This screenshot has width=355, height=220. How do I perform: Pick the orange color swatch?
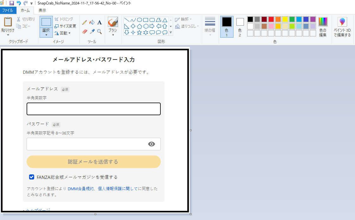278,19
